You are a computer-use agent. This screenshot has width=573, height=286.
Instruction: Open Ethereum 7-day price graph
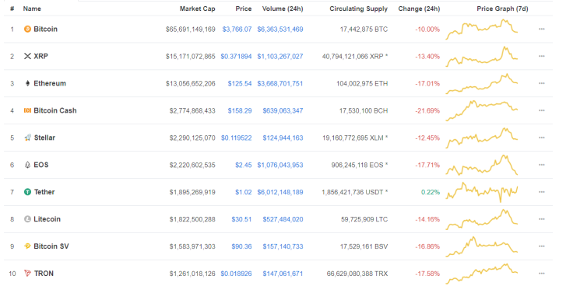click(x=481, y=83)
